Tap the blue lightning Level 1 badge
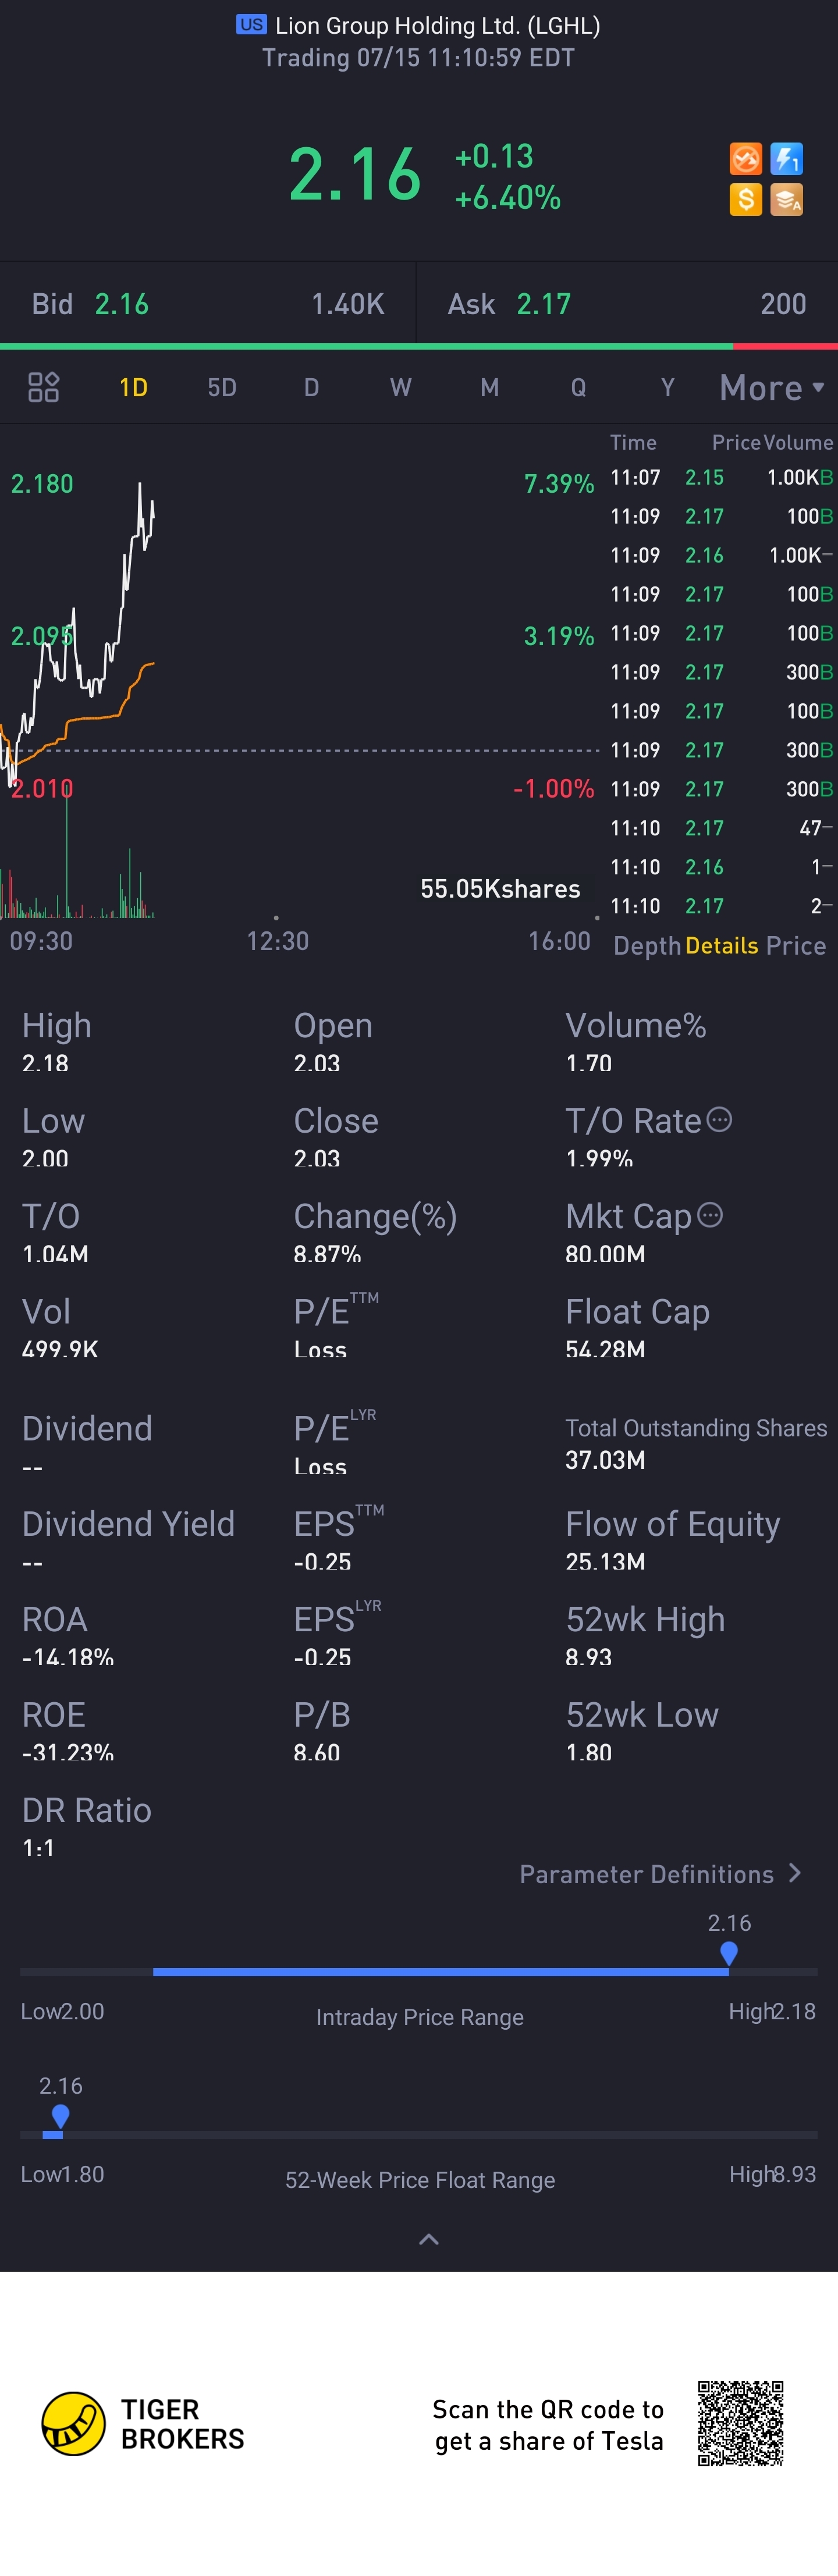The width and height of the screenshot is (838, 2576). pos(787,159)
